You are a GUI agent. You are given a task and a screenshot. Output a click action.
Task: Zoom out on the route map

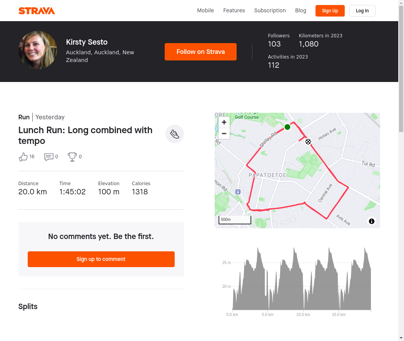[x=224, y=134]
